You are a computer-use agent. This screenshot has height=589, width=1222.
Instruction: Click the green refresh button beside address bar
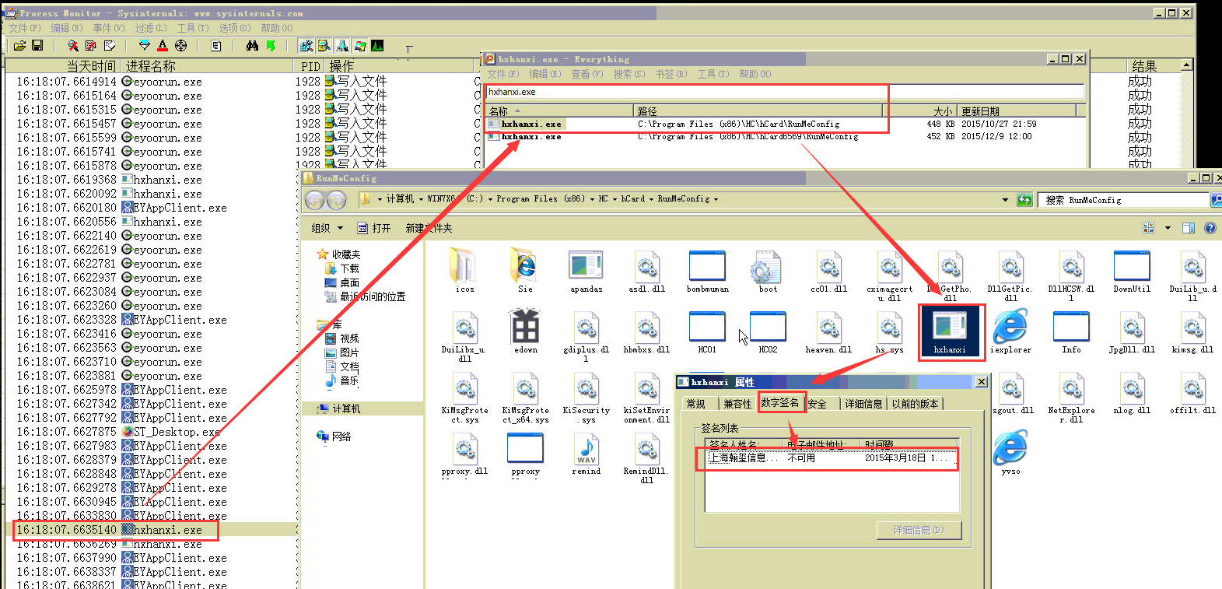pos(1025,200)
